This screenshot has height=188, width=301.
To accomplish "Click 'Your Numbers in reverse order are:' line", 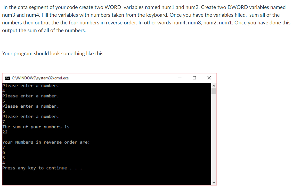I will coord(46,142).
